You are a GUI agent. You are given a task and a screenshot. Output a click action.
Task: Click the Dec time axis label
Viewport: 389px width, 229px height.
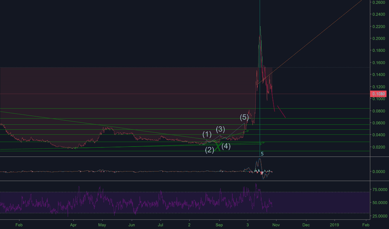[x=306, y=225]
